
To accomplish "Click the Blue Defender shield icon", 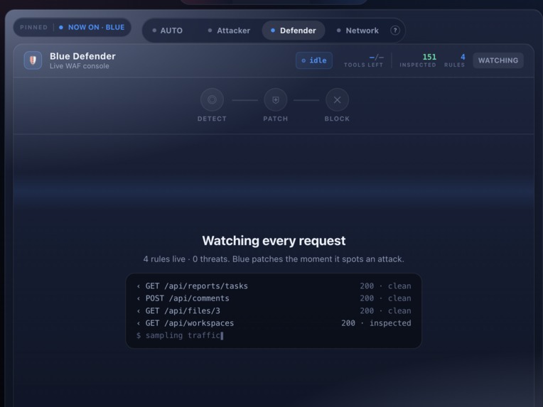I will (x=33, y=60).
